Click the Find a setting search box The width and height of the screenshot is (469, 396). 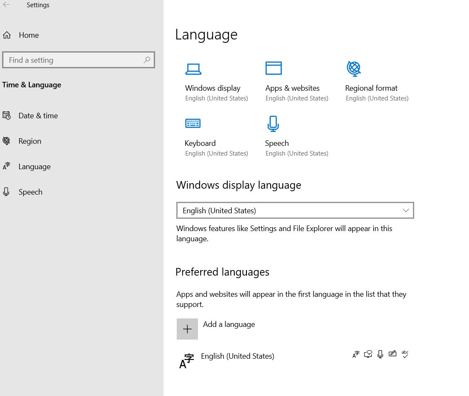pos(78,60)
